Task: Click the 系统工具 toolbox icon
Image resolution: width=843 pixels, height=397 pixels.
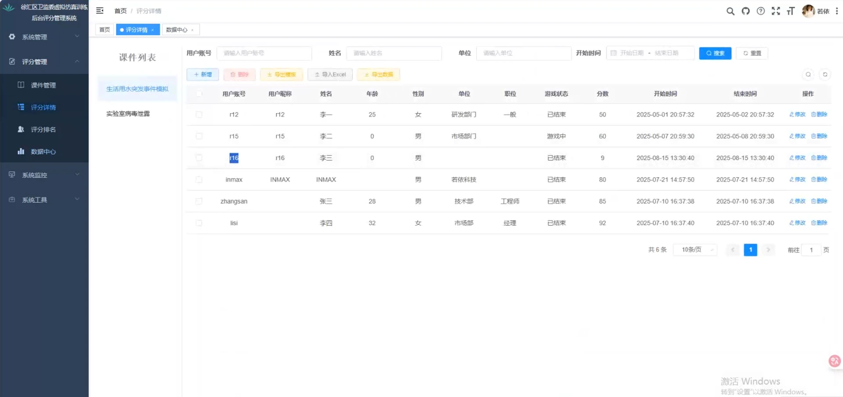Action: (12, 200)
